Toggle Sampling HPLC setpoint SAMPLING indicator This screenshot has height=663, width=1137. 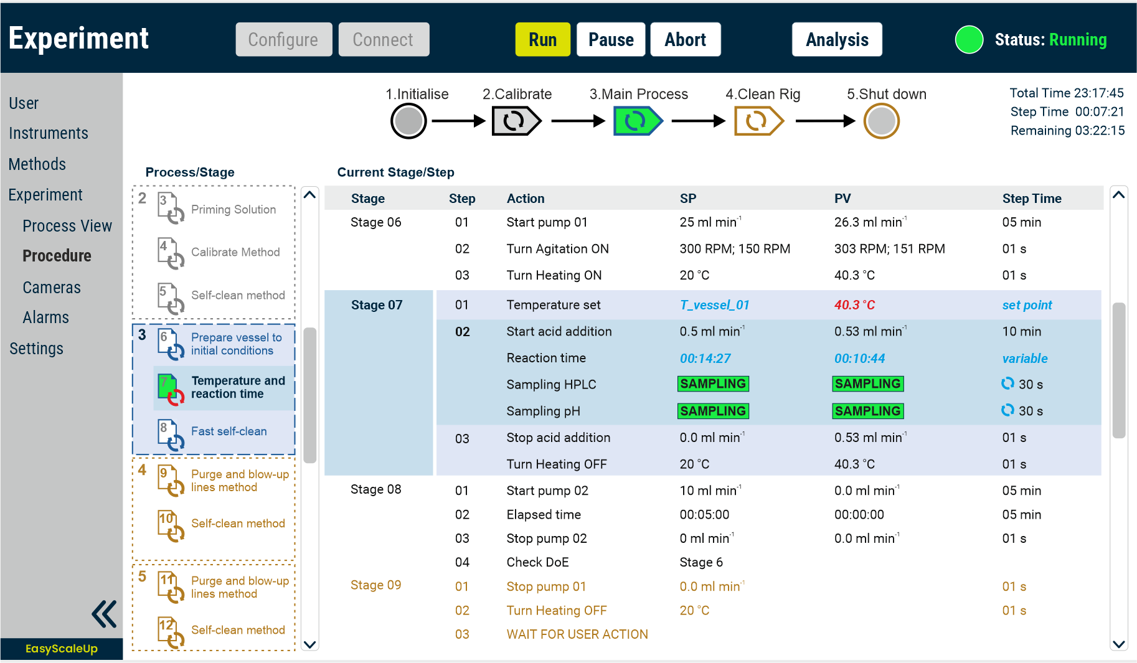[713, 384]
